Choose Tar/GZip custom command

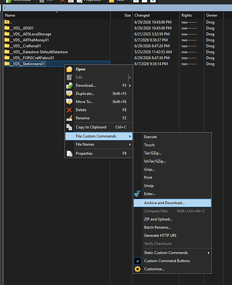(x=153, y=153)
